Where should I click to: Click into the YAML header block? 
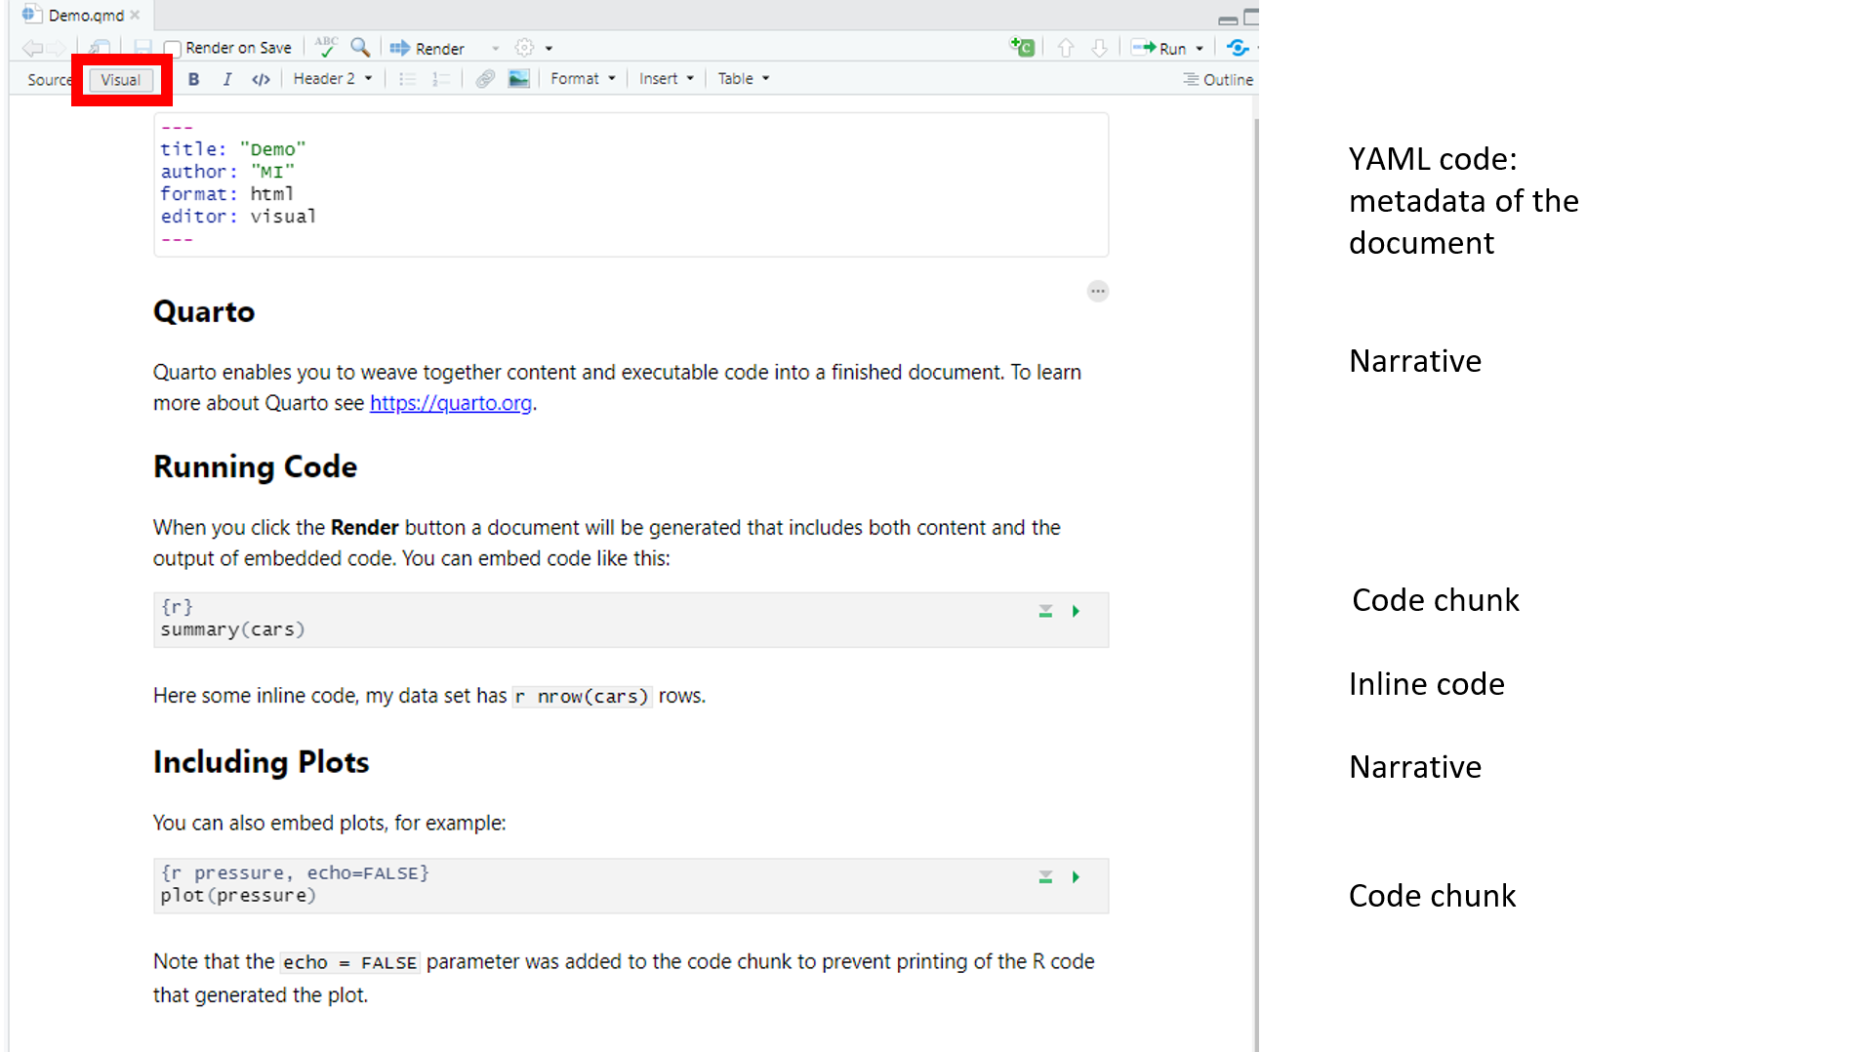pos(631,184)
